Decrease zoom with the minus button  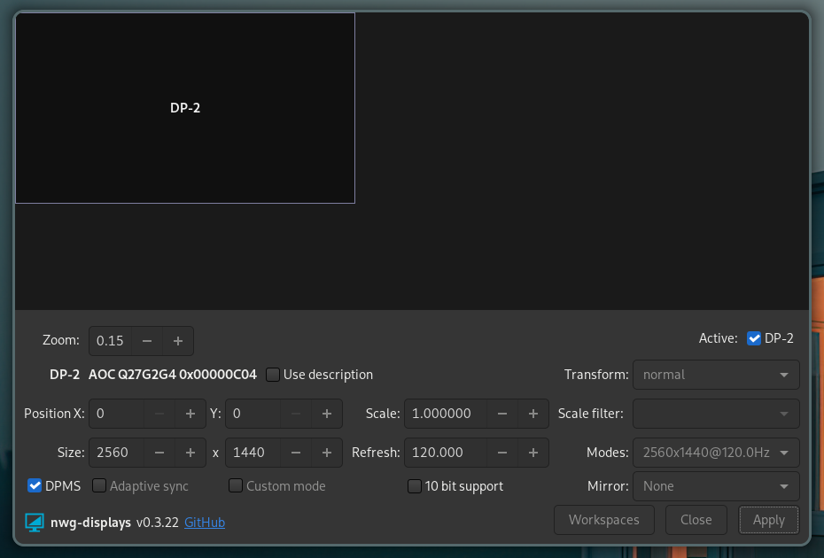(147, 341)
